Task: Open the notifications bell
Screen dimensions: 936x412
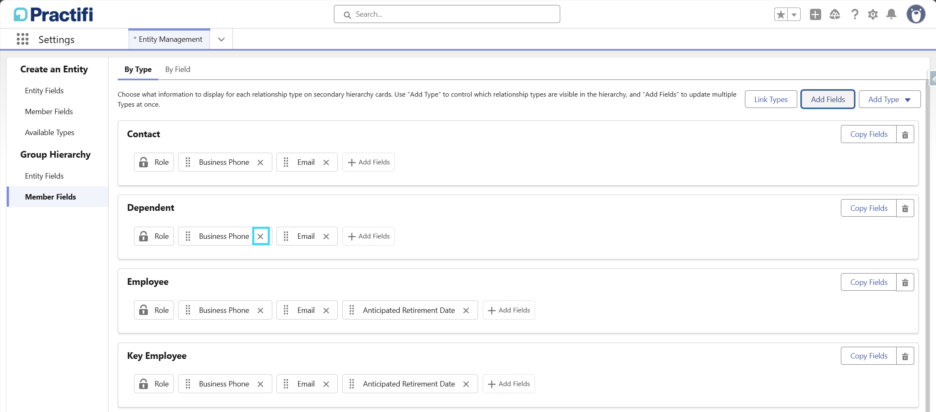Action: tap(892, 15)
